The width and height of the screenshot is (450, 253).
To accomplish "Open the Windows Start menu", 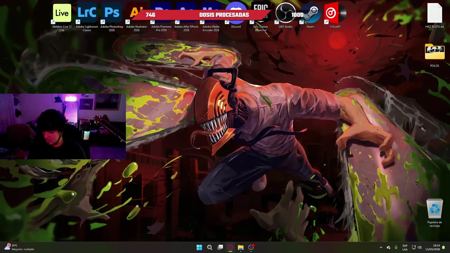I will [199, 247].
